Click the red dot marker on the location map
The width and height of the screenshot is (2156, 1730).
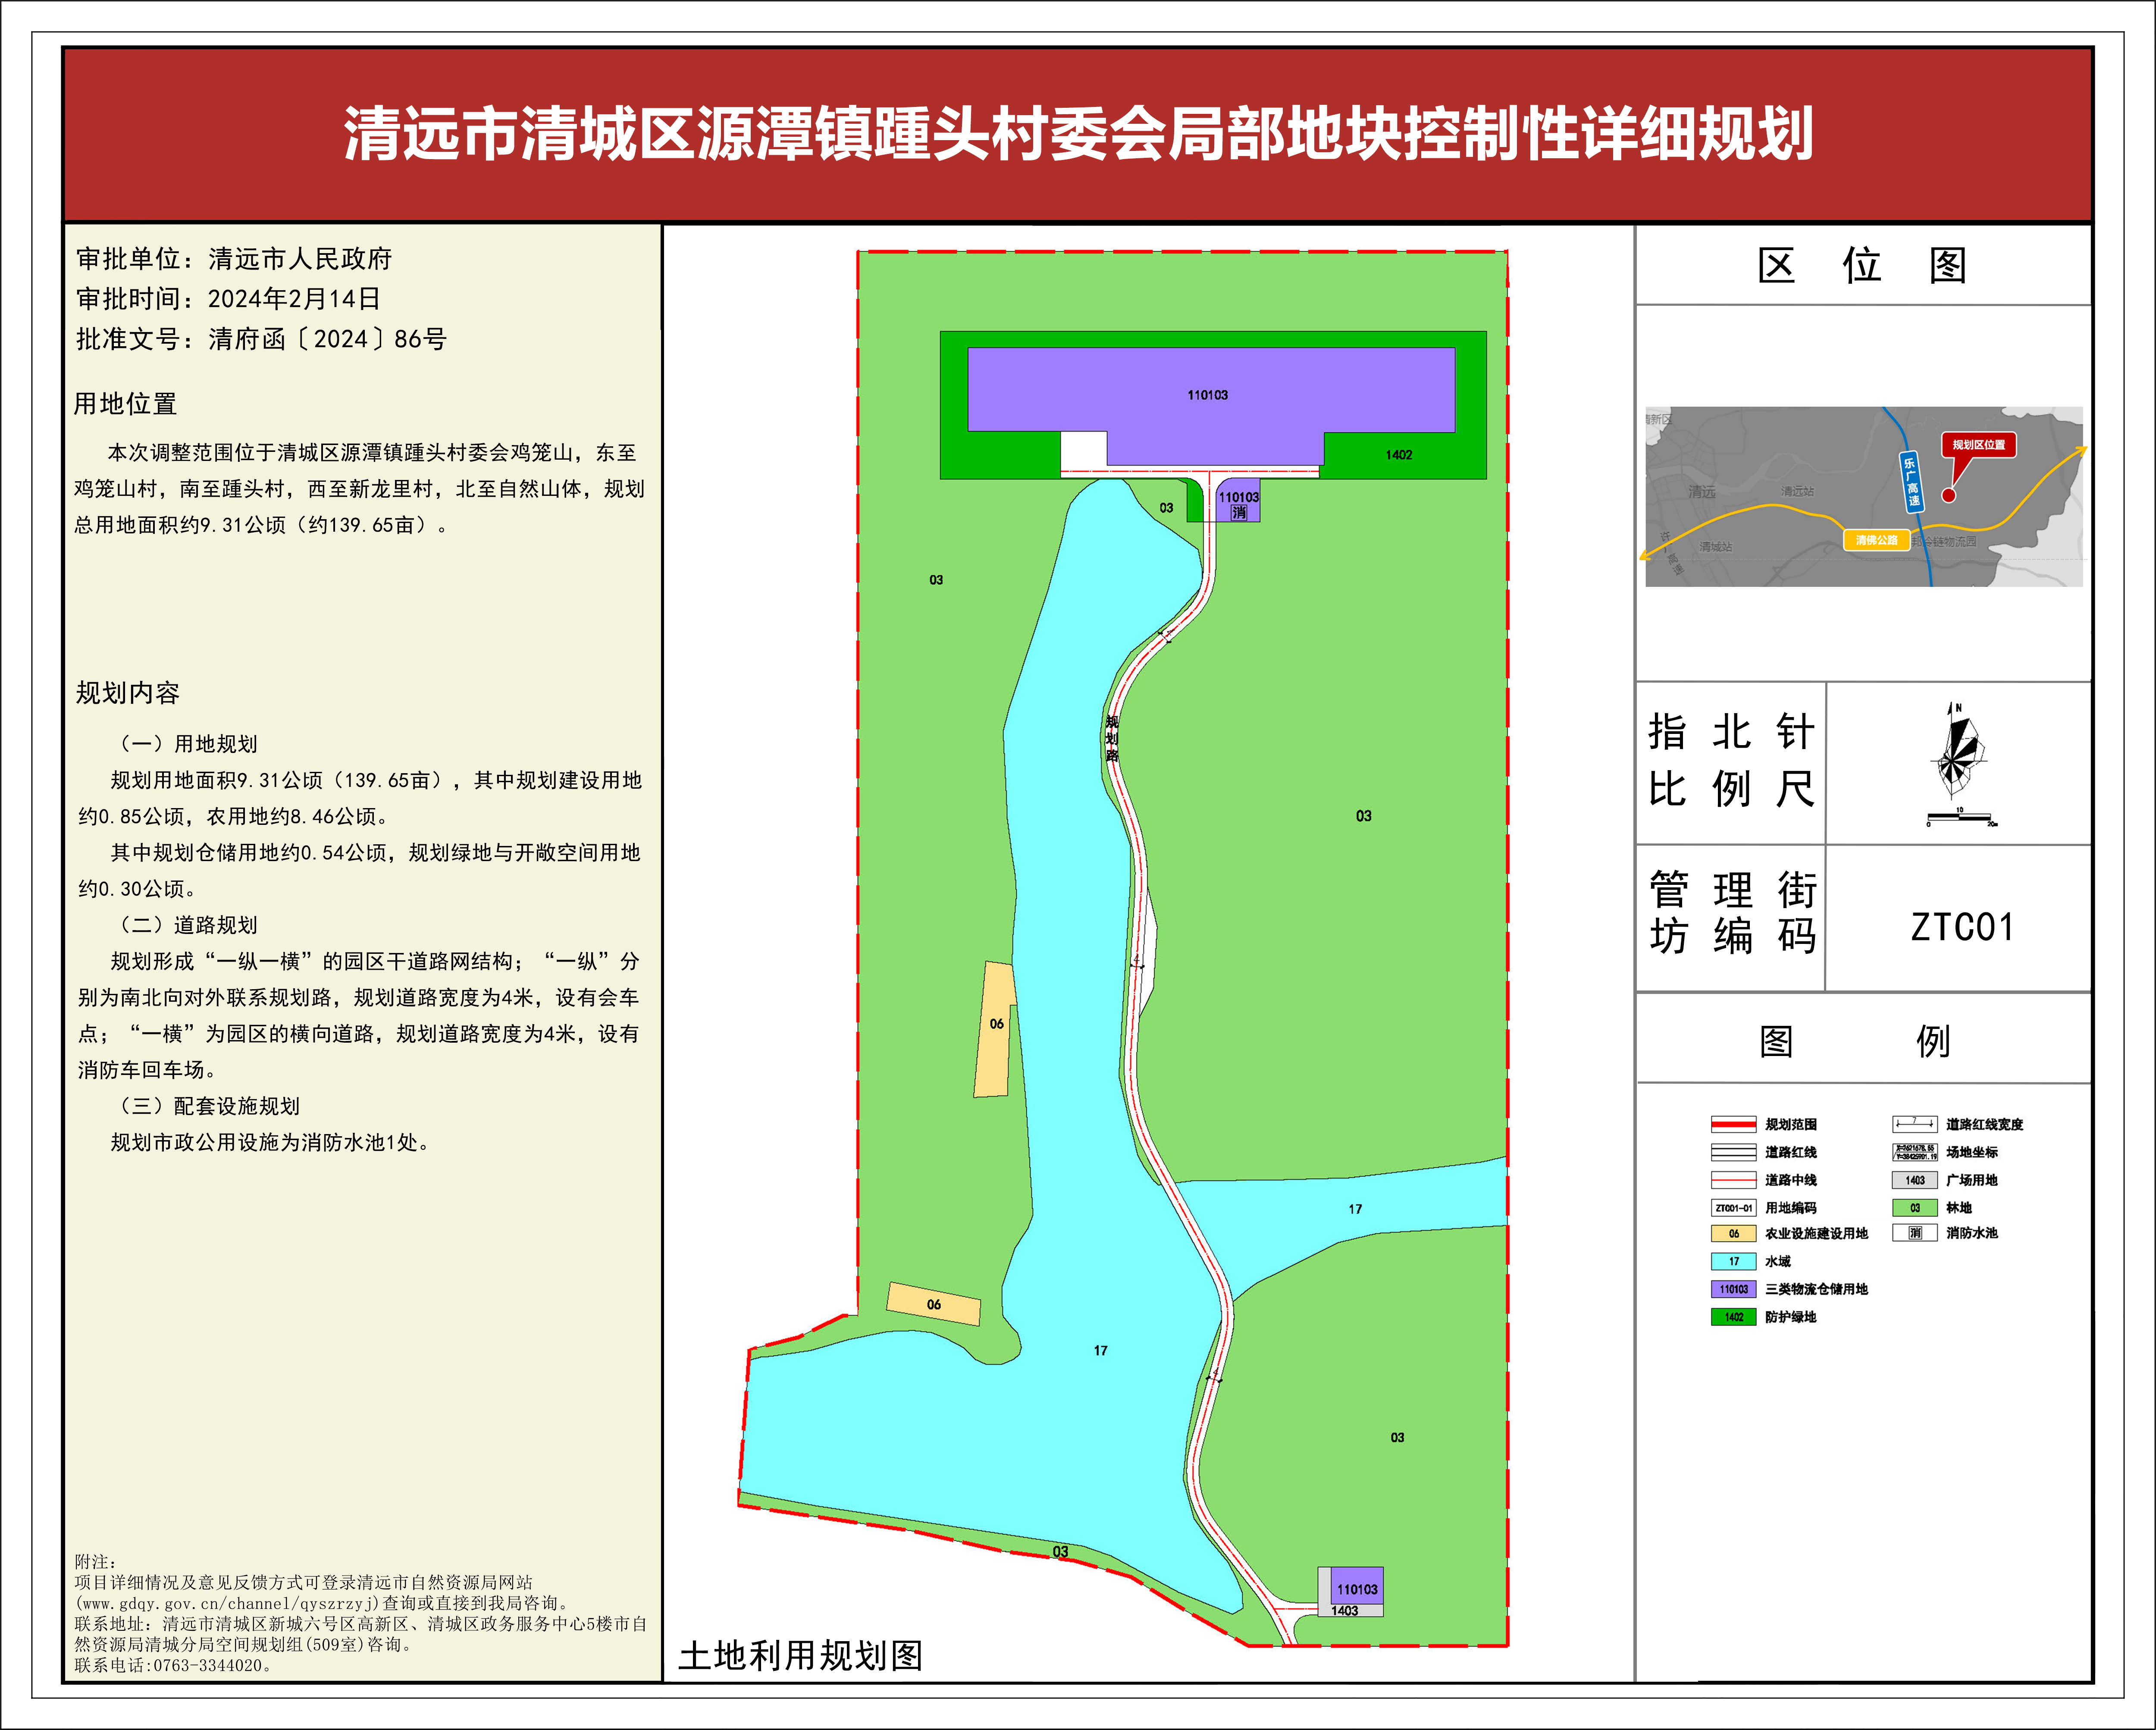coord(1948,495)
